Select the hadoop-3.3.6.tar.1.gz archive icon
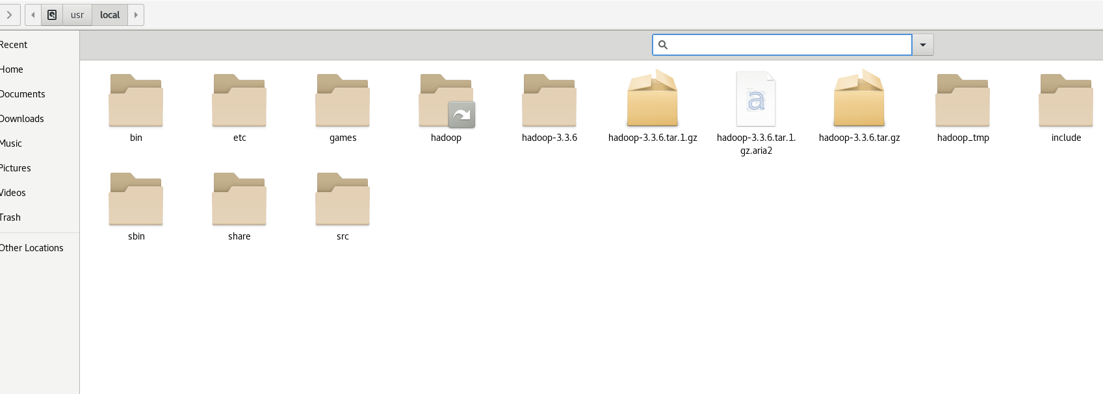The height and width of the screenshot is (394, 1103). click(x=653, y=98)
